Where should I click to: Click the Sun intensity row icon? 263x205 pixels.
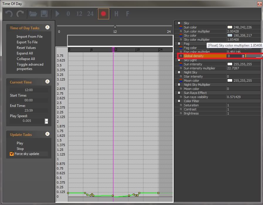(x=181, y=64)
